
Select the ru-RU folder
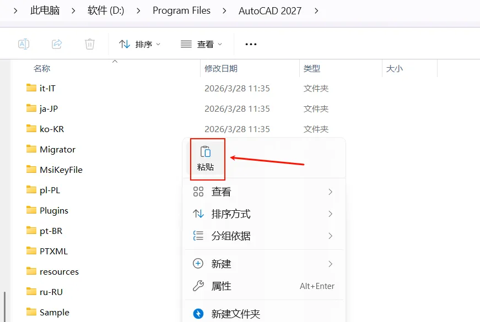pyautogui.click(x=51, y=292)
